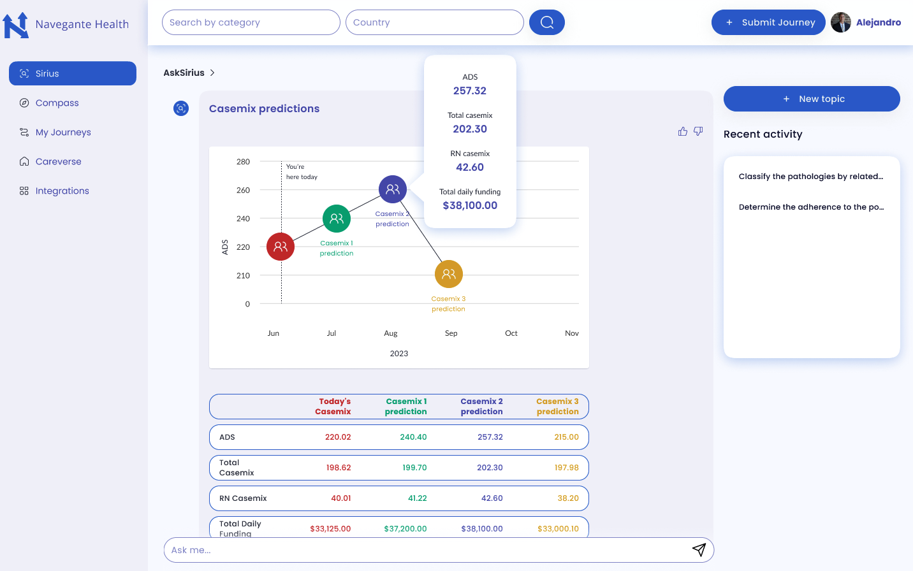The width and height of the screenshot is (913, 571).
Task: Click the Today's Casemix column header
Action: point(333,407)
